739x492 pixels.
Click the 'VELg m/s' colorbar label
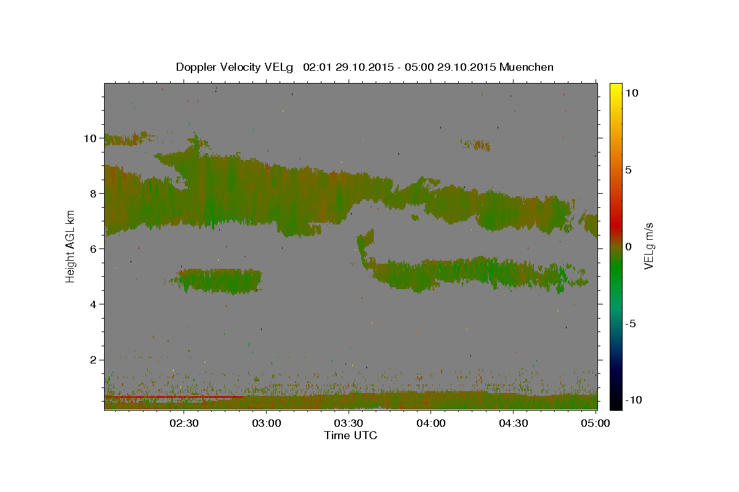[x=648, y=246]
